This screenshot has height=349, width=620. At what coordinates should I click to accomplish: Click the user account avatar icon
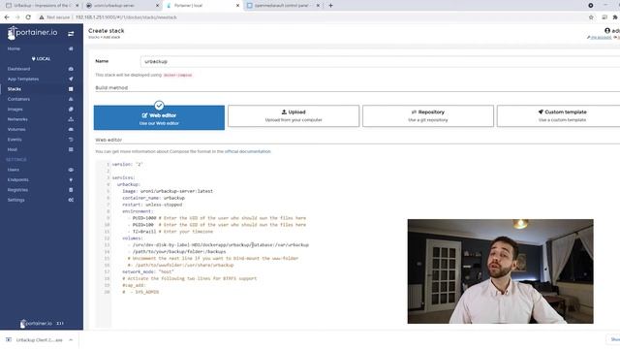tap(607, 30)
